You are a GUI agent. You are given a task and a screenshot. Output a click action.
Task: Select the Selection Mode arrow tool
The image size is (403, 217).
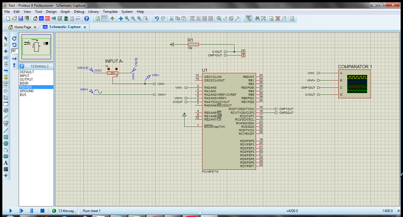click(x=5, y=38)
